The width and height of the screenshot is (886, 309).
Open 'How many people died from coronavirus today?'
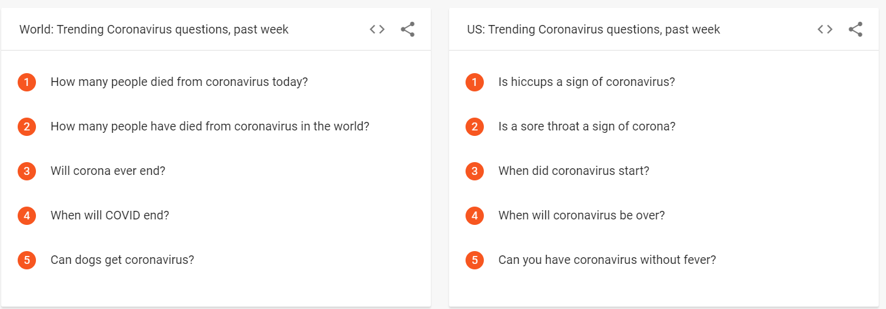click(179, 82)
